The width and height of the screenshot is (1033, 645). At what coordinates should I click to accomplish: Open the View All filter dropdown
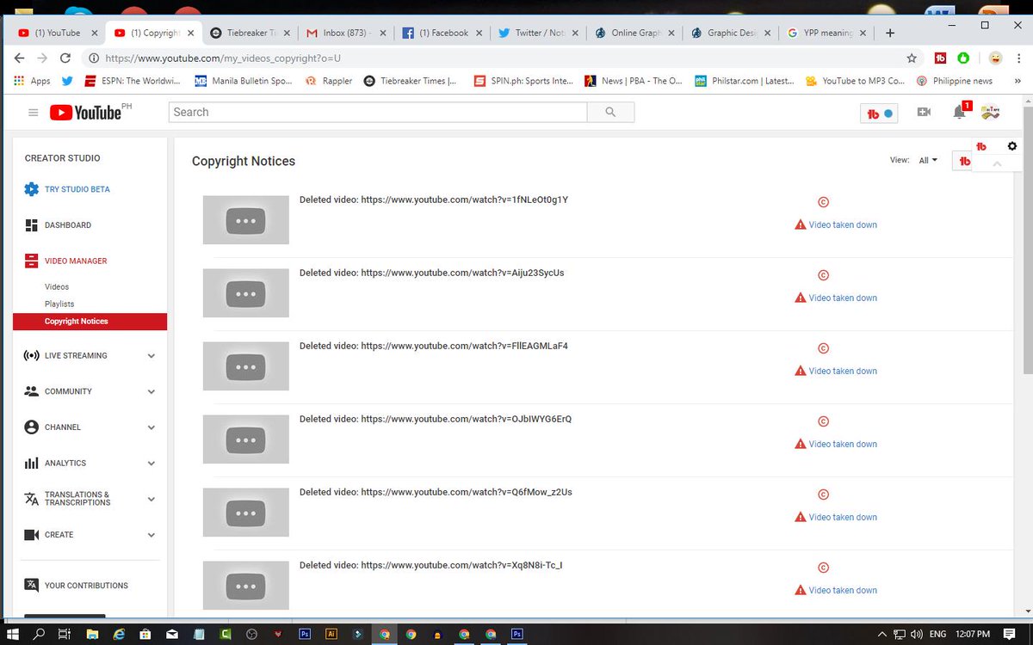[x=928, y=161]
